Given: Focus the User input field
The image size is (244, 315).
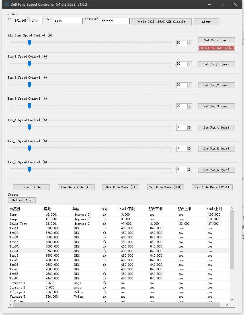Looking at the screenshot, I should (68, 21).
